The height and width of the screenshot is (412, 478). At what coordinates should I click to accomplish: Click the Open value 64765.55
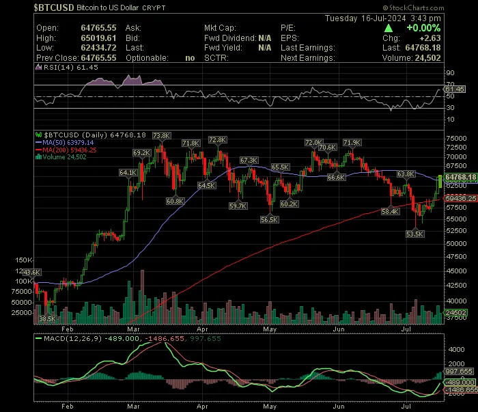pos(98,28)
